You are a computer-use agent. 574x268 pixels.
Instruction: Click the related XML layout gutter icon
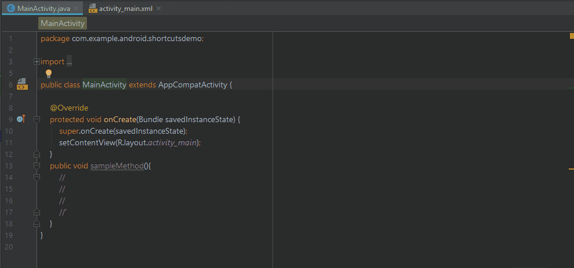tap(22, 85)
